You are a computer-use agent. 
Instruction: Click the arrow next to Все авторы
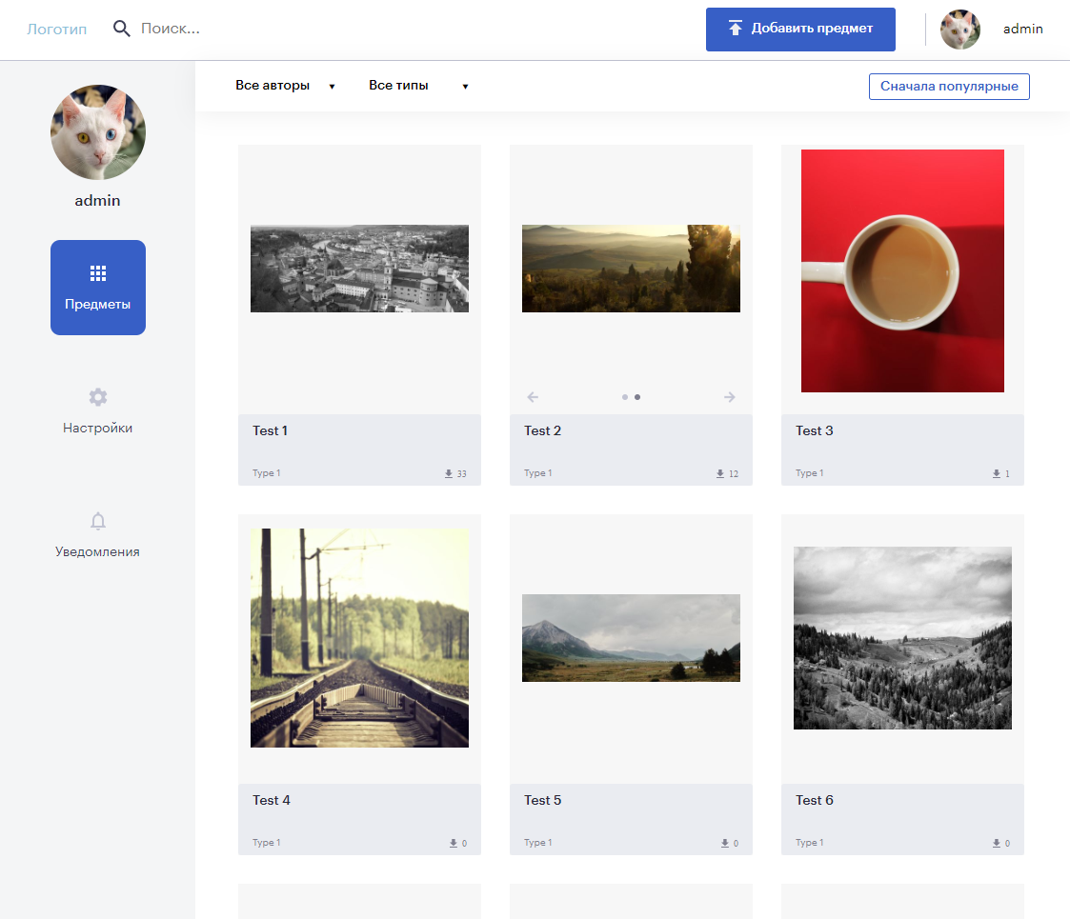point(332,87)
